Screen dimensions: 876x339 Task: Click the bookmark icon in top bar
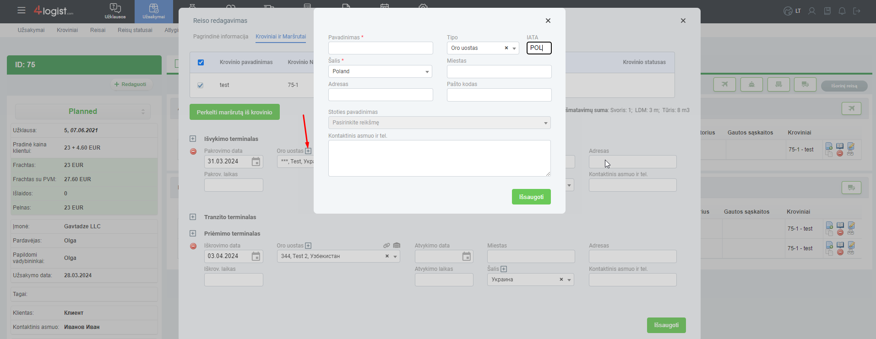(827, 11)
